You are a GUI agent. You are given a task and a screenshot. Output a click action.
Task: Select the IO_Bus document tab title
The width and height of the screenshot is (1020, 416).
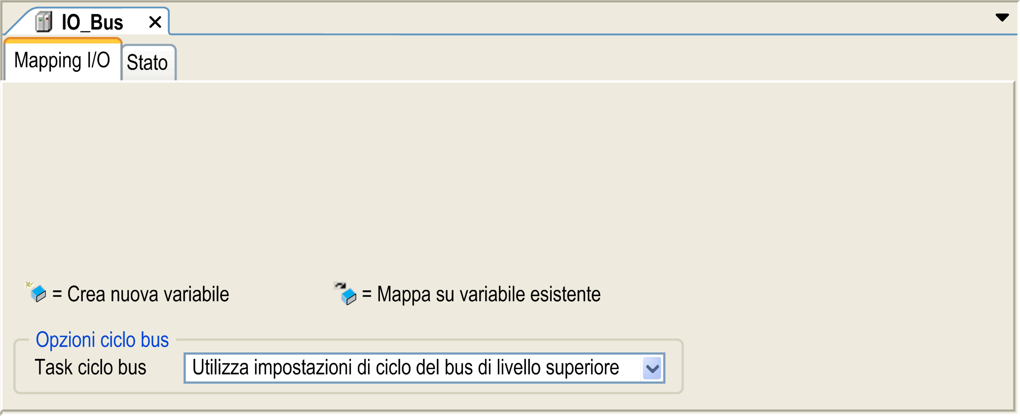(92, 23)
